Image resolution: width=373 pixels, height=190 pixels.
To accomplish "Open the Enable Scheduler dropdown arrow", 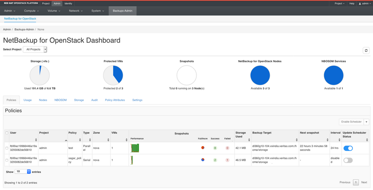I will (366, 121).
